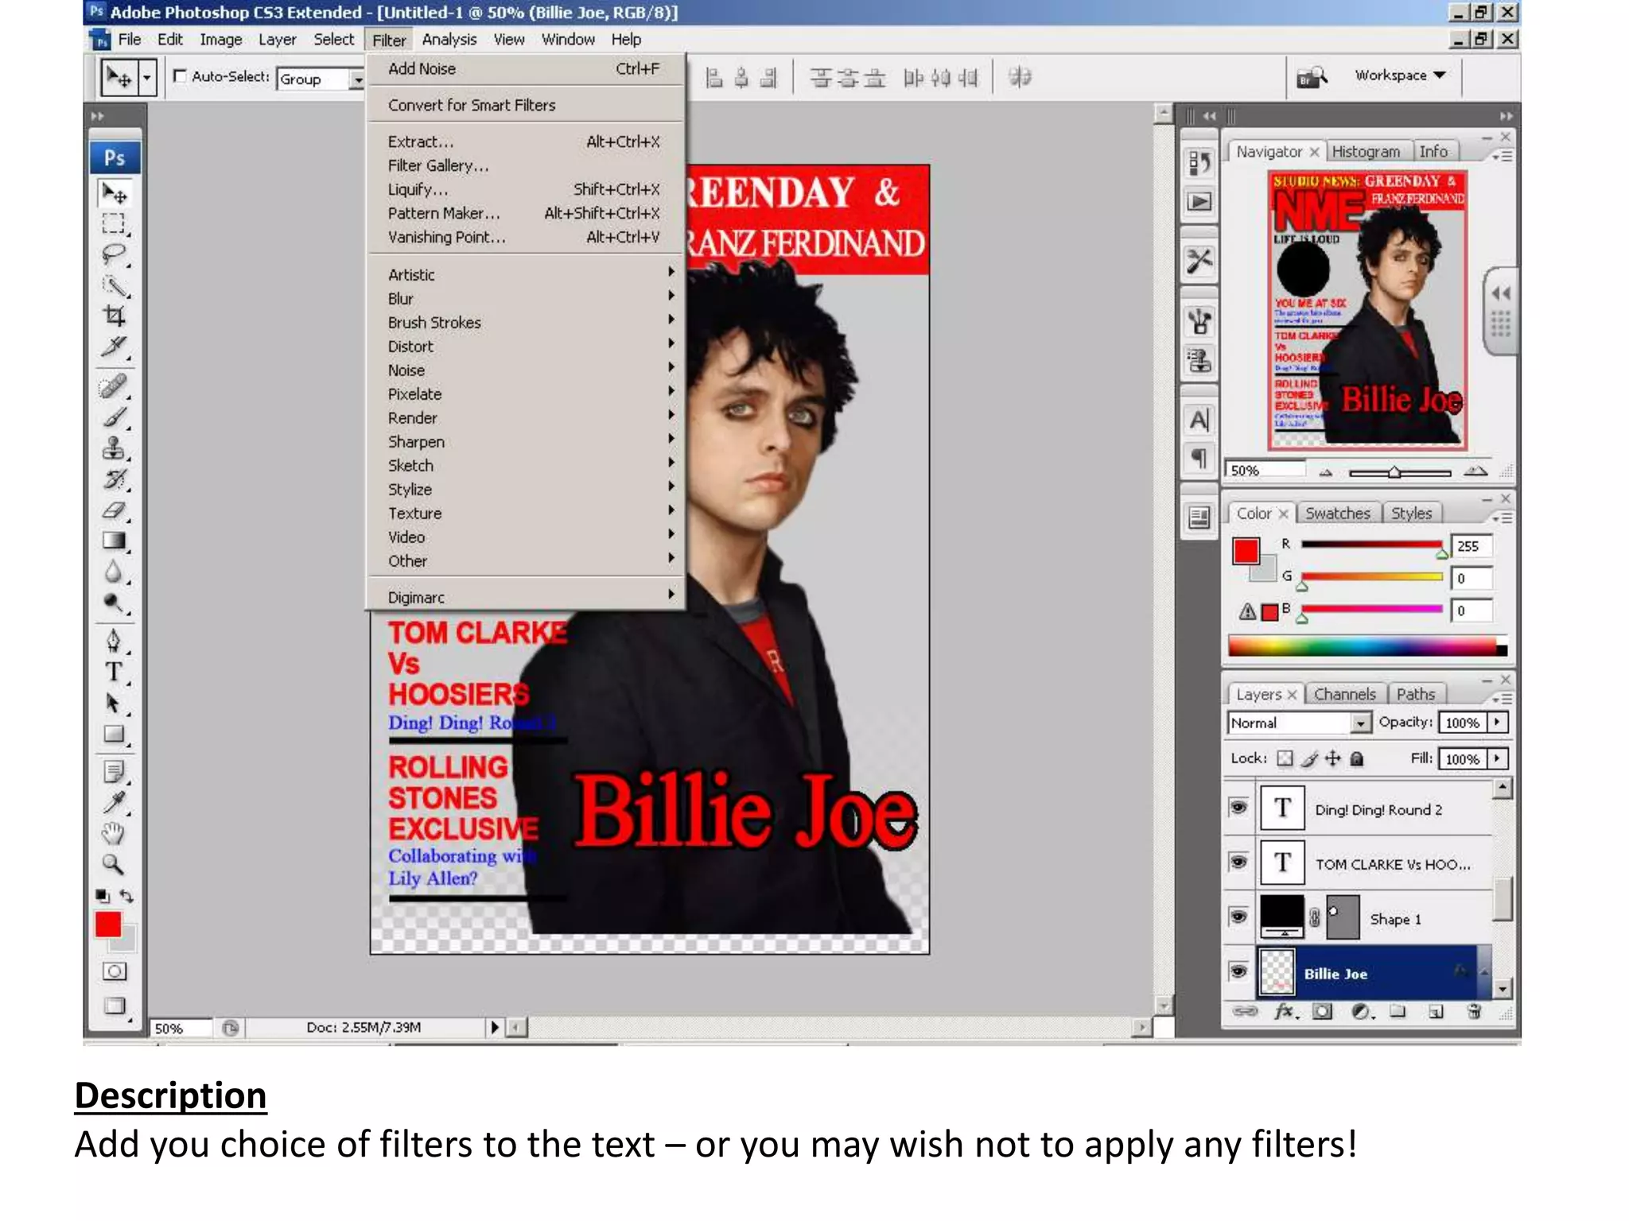
Task: Select the History Brush tool
Action: (x=115, y=479)
